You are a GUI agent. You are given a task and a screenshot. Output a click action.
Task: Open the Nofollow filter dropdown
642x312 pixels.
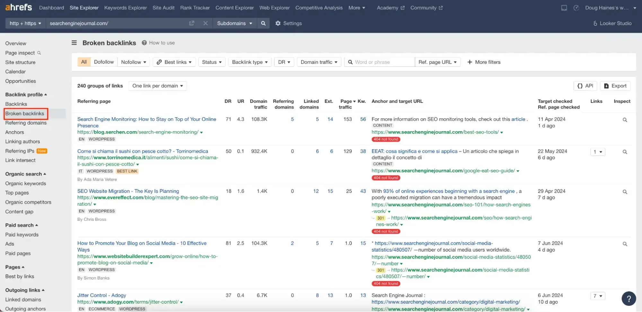click(134, 62)
